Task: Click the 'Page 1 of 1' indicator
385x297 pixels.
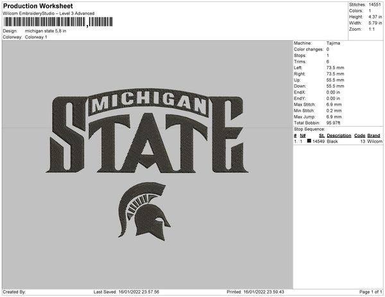Action: point(371,292)
